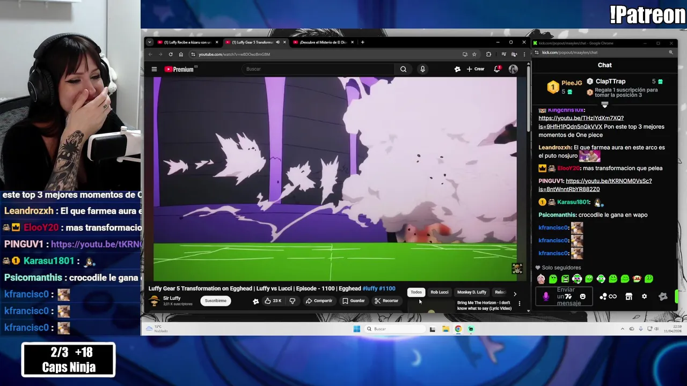The height and width of the screenshot is (386, 687).
Task: Open the weather widget showing Nublado
Action: [x=157, y=329]
